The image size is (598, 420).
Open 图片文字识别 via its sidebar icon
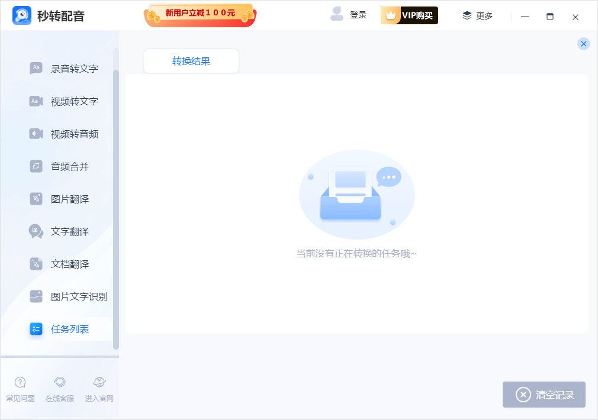tap(36, 296)
